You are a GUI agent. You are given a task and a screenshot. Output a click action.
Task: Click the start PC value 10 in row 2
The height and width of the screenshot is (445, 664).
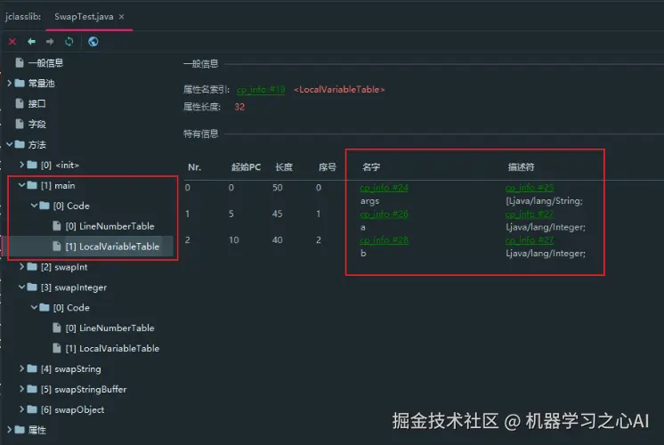(234, 240)
